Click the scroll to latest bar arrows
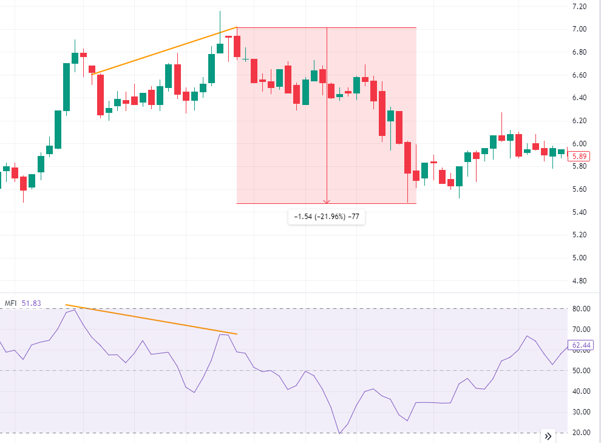Screen dimensions: 601x443 tap(548, 436)
